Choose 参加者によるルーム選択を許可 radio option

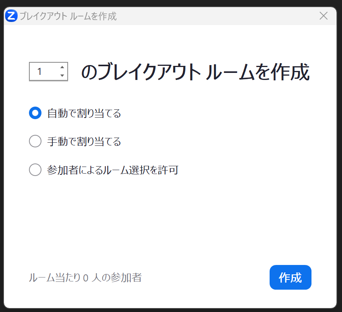[35, 170]
